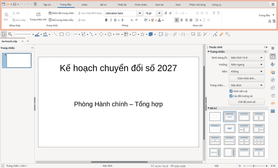This screenshot has height=168, width=278.
Task: Open the Nền background dropdown
Action: tap(247, 72)
